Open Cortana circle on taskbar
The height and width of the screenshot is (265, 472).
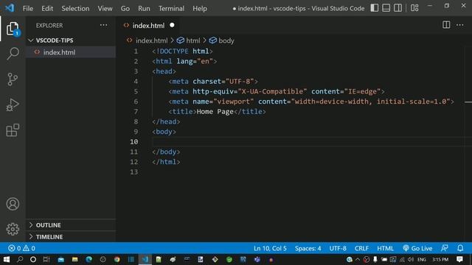[x=33, y=259]
